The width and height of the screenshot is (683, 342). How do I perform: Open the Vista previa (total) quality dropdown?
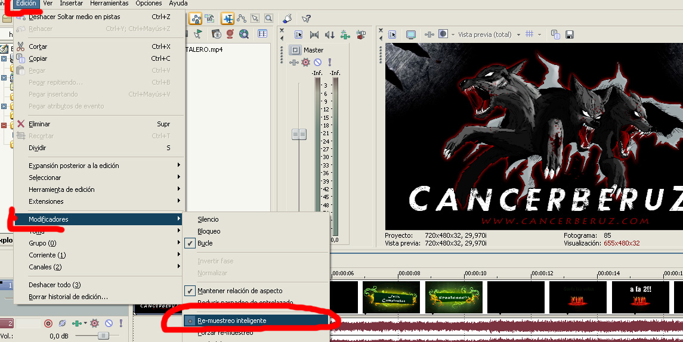519,35
